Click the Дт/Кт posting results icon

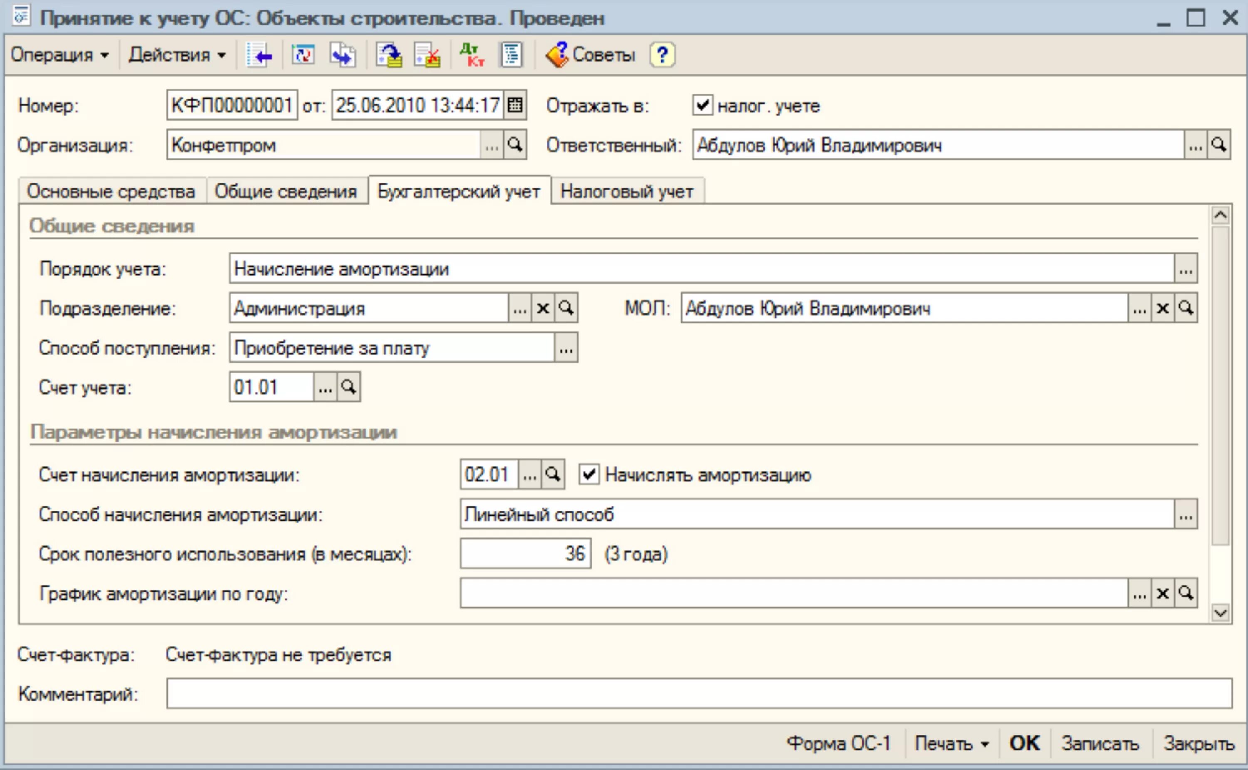point(472,54)
